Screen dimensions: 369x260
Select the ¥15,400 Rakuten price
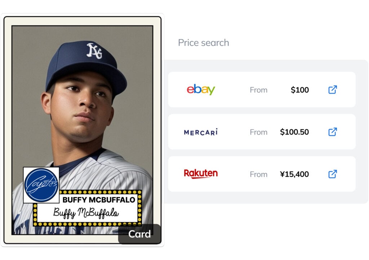(x=294, y=174)
